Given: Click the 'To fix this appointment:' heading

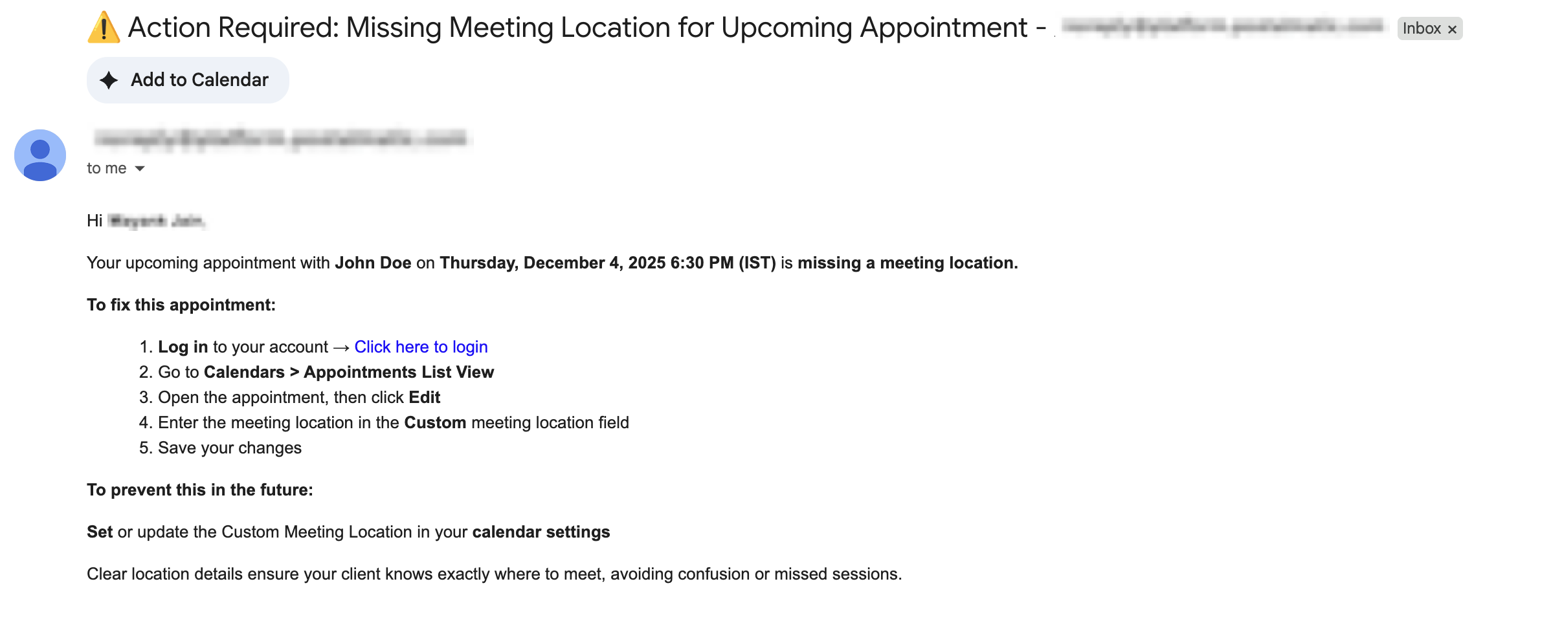Looking at the screenshot, I should coord(181,305).
